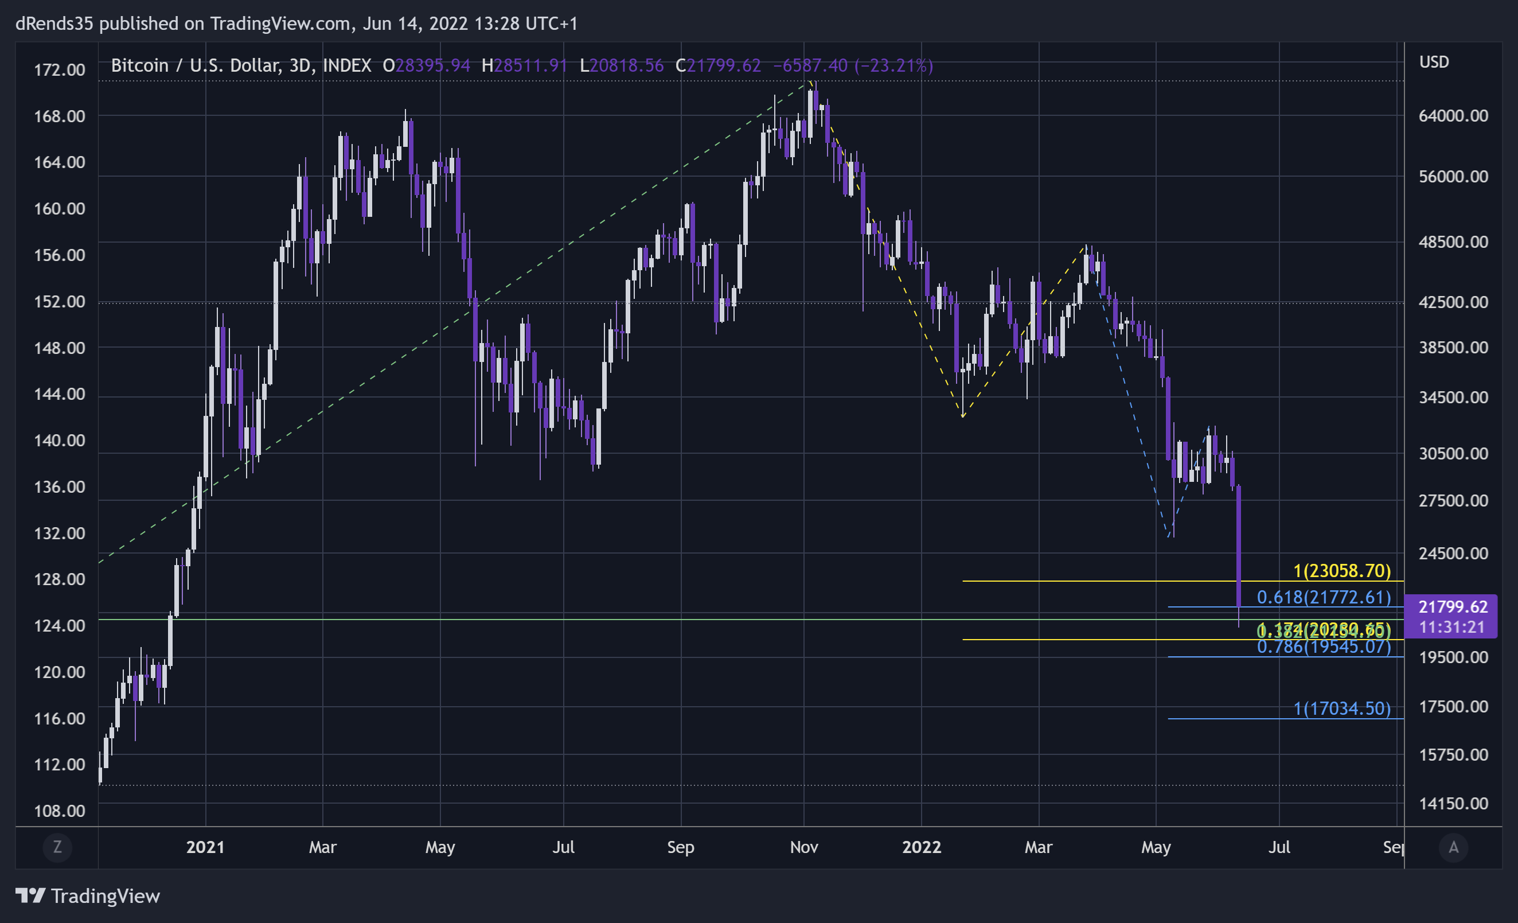The height and width of the screenshot is (923, 1518).
Task: Click the Z timezone button
Action: click(x=57, y=847)
